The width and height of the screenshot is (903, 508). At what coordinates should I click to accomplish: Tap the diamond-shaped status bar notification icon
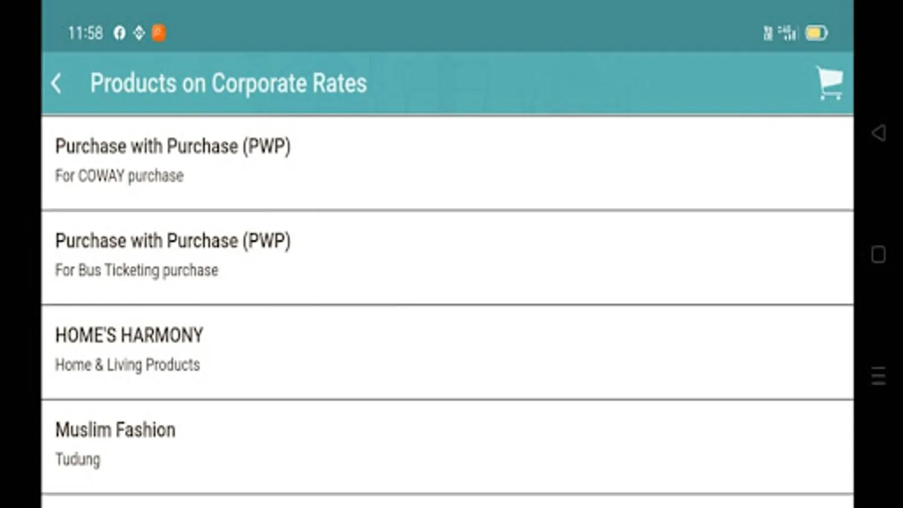[139, 33]
